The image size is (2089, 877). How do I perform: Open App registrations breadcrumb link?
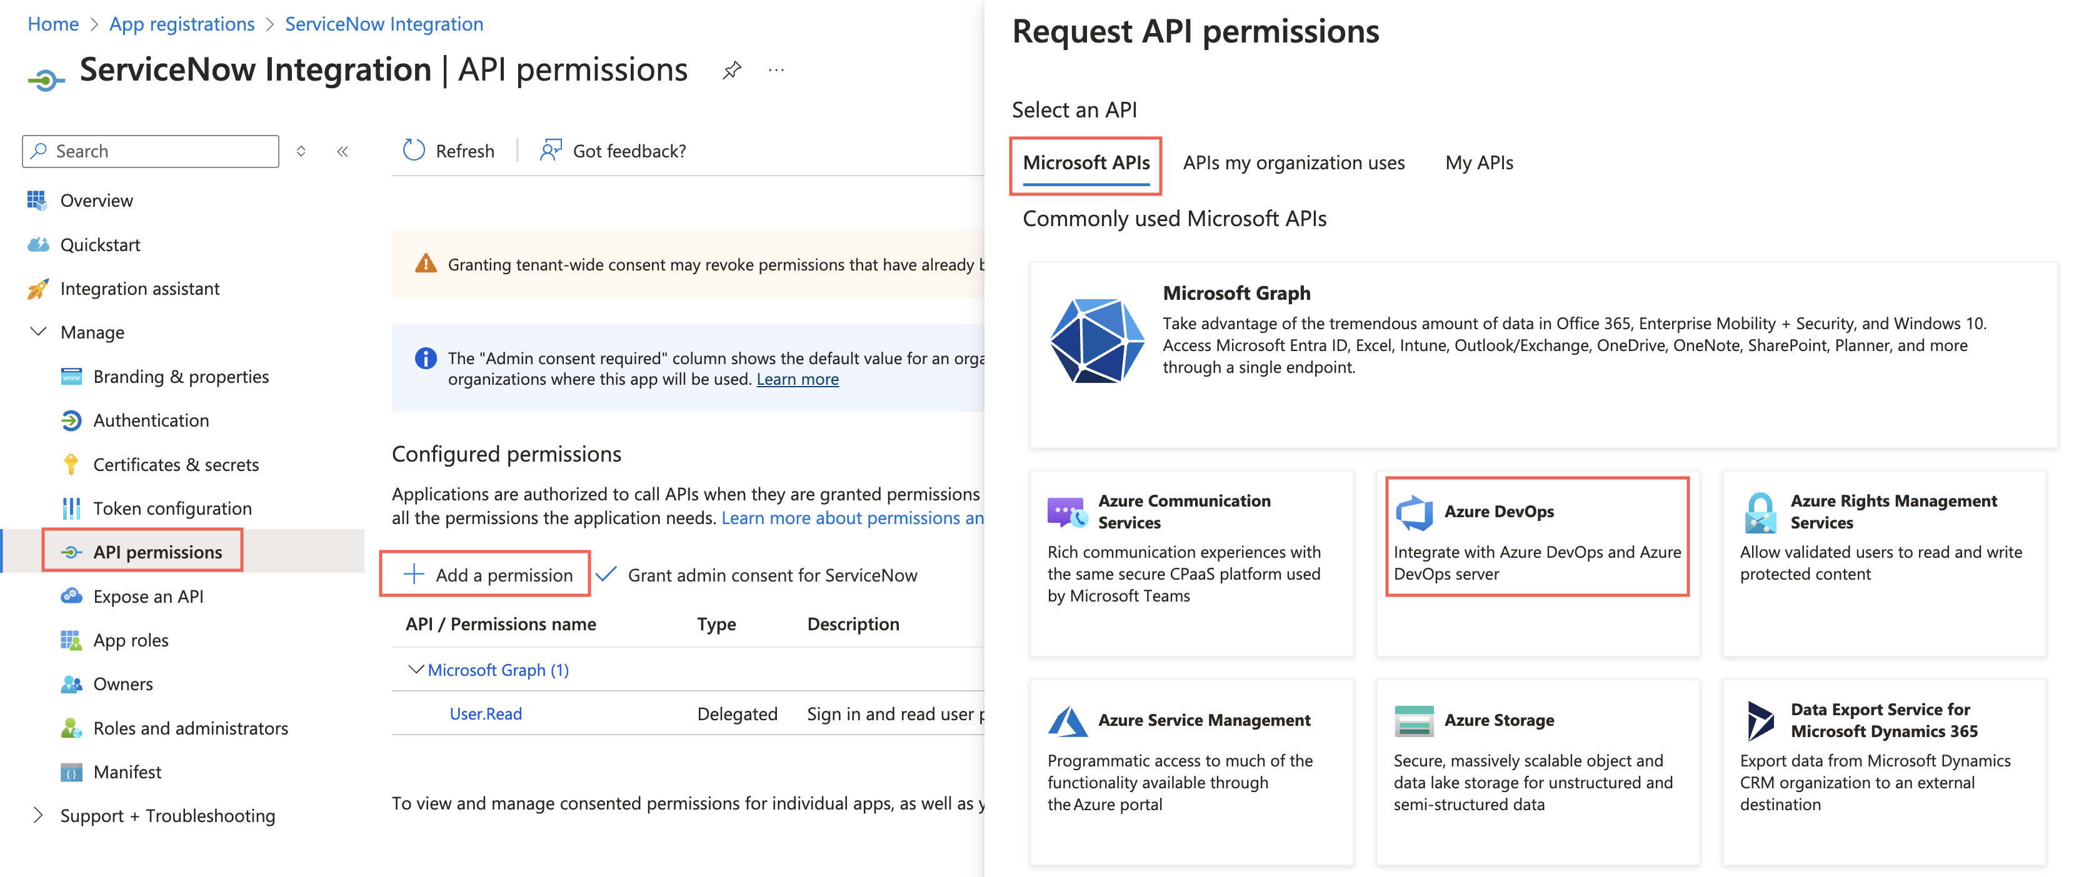point(182,24)
